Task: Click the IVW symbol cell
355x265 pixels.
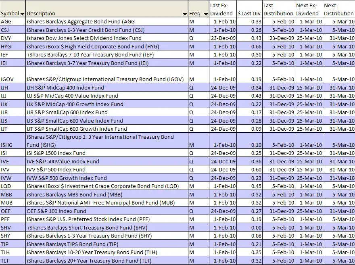Action: (x=13, y=178)
